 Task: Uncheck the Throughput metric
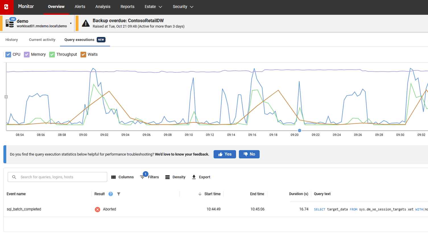[52, 54]
